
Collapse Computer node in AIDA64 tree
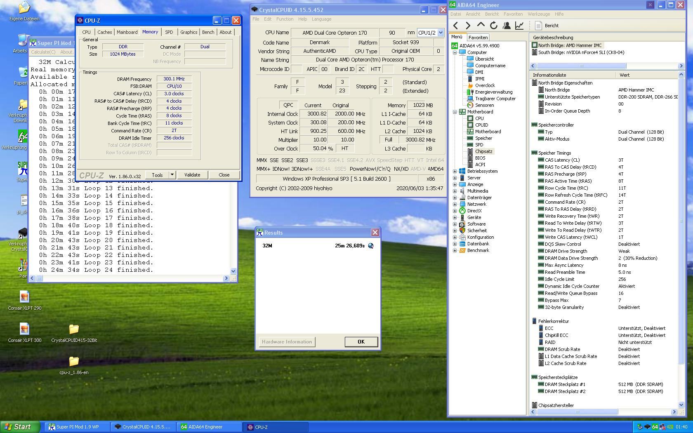[x=455, y=52]
